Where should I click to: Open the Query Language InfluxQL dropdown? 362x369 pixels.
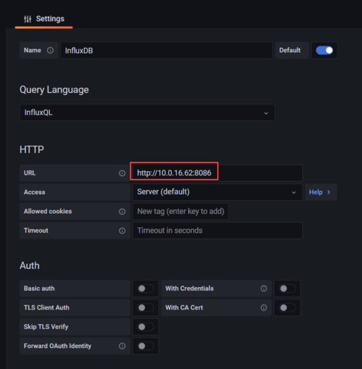click(x=147, y=112)
